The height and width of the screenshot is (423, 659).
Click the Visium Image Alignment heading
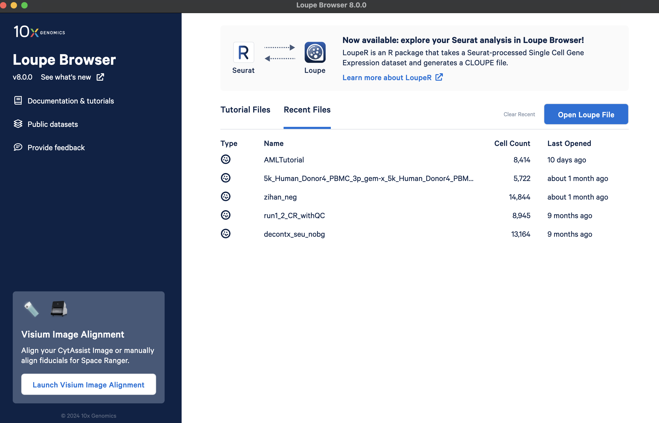72,334
